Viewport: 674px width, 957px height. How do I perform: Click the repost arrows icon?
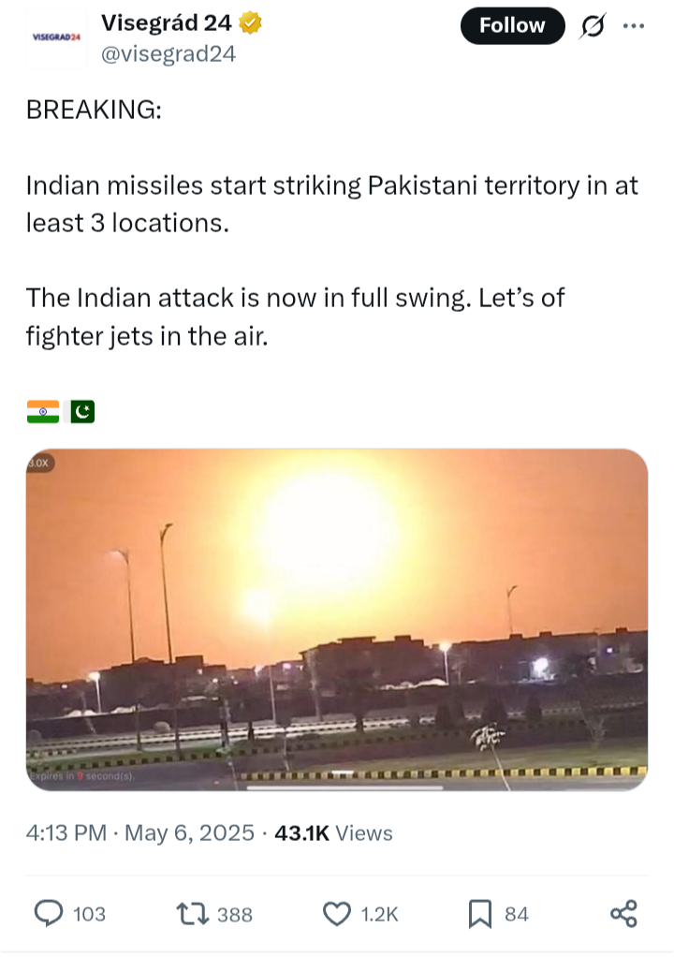click(193, 914)
